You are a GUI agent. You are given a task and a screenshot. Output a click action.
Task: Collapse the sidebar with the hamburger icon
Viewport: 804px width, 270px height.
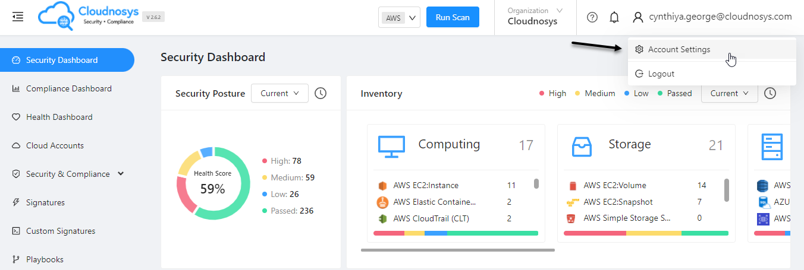pos(18,17)
